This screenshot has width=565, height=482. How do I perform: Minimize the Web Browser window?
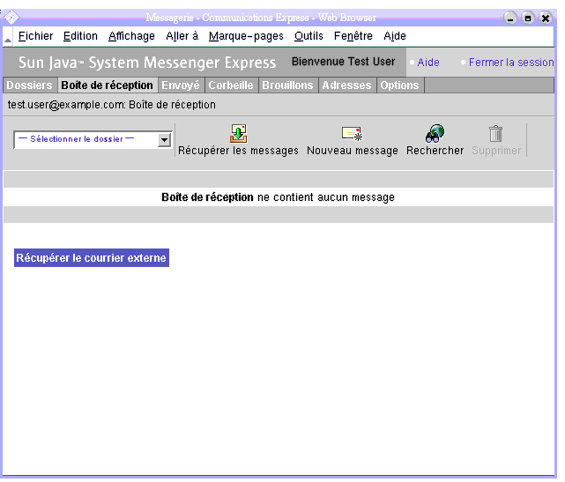click(509, 18)
